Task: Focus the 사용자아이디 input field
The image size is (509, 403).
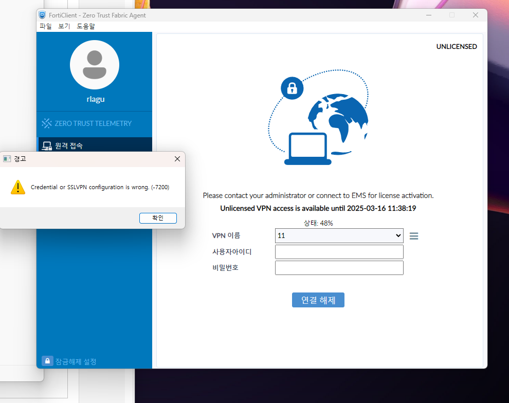Action: click(339, 252)
